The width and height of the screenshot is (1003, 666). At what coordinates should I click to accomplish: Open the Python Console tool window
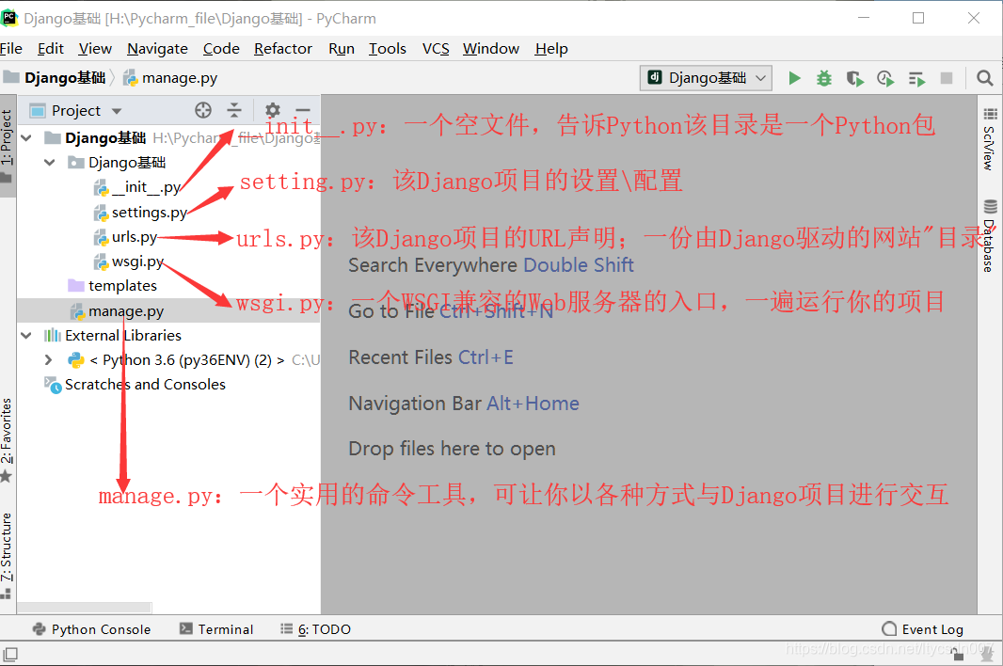pyautogui.click(x=91, y=629)
